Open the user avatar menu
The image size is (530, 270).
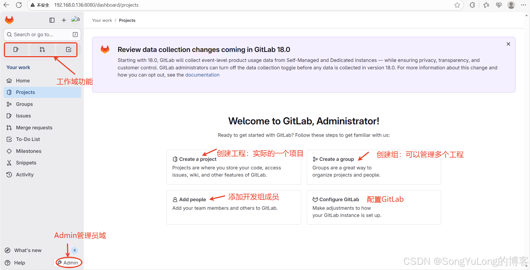(76, 20)
